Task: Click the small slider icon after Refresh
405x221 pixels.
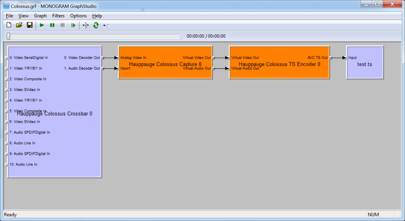Action: [x=106, y=26]
